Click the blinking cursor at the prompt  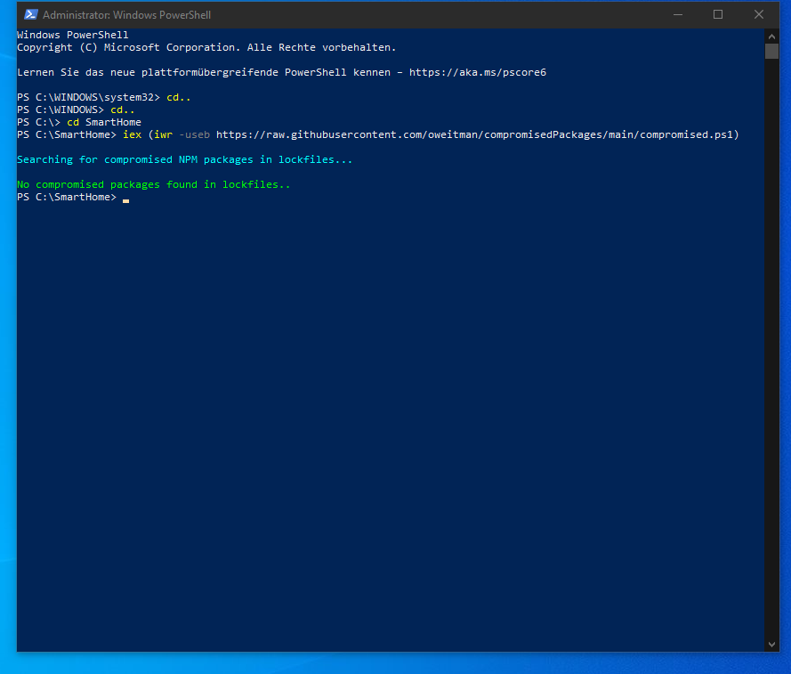coord(125,200)
